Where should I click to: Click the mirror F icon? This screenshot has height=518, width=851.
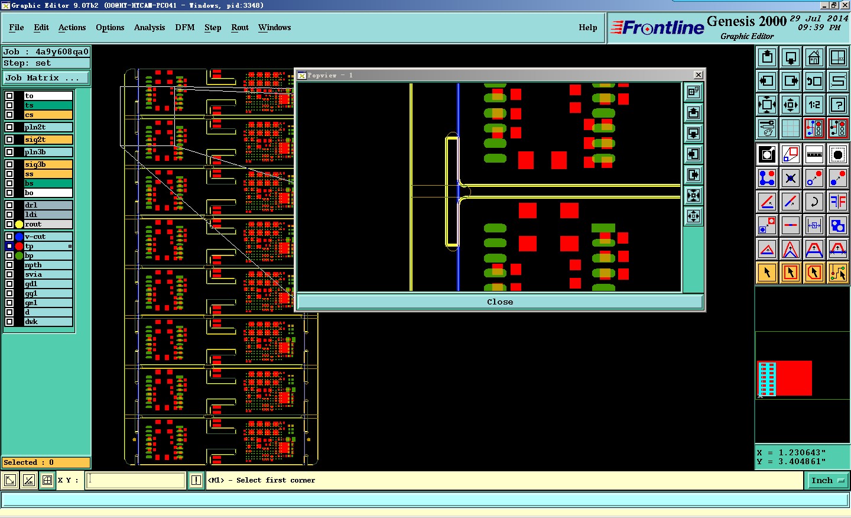838,202
